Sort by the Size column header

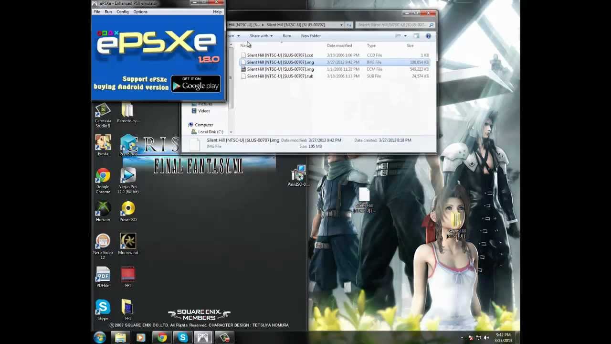click(x=410, y=45)
